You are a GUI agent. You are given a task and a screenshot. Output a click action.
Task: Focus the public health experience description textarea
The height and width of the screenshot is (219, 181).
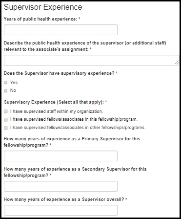coord(91,60)
